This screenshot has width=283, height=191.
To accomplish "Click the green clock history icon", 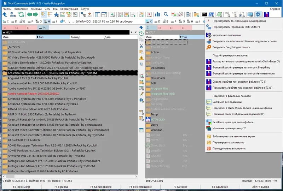I will point(141,34).
